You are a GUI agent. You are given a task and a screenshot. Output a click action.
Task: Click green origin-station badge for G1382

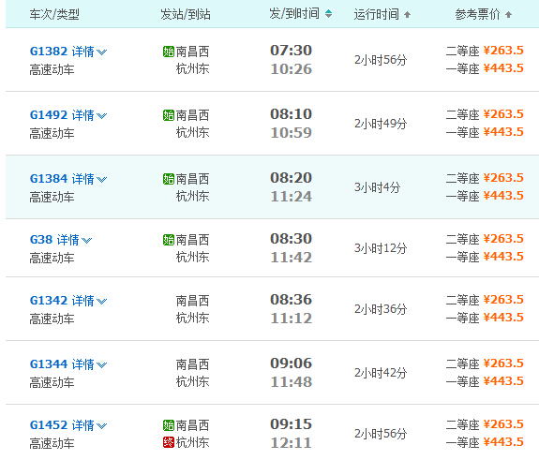(x=169, y=52)
